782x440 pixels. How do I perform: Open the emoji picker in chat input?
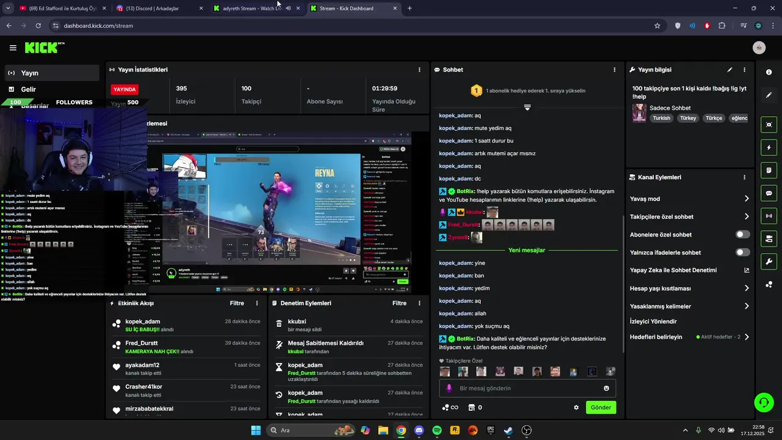click(606, 388)
